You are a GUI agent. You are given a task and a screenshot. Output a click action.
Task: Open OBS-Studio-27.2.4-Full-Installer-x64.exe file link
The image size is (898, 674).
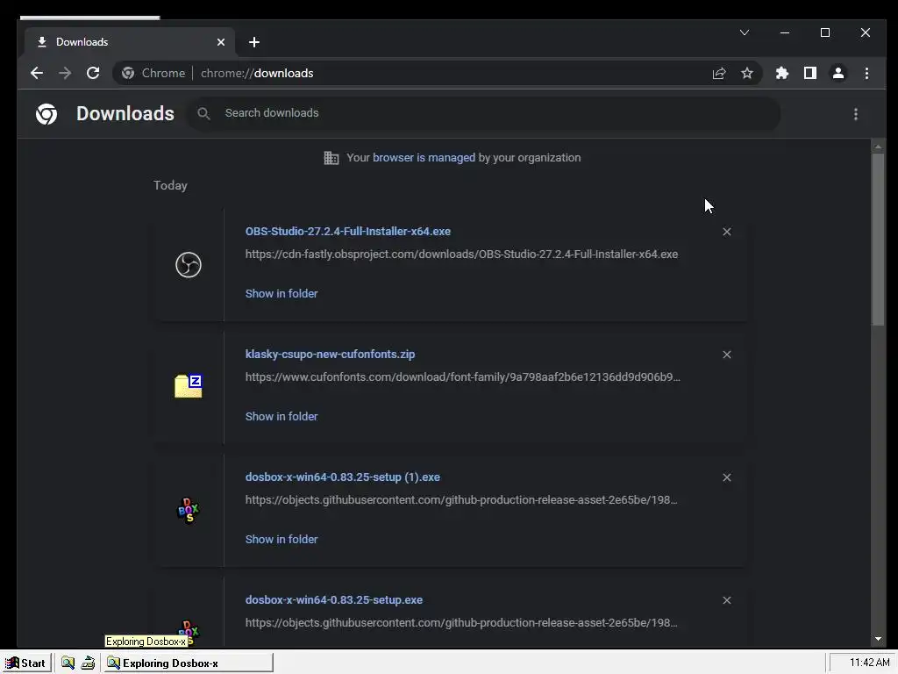[x=347, y=231]
